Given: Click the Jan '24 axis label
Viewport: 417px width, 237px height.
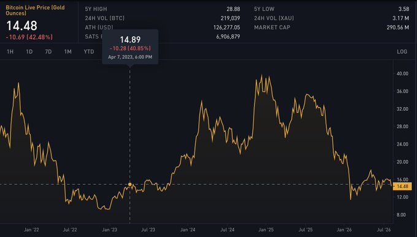Looking at the screenshot, I should pos(188,230).
